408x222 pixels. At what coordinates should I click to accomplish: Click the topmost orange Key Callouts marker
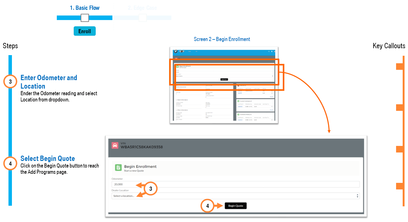[x=399, y=66]
